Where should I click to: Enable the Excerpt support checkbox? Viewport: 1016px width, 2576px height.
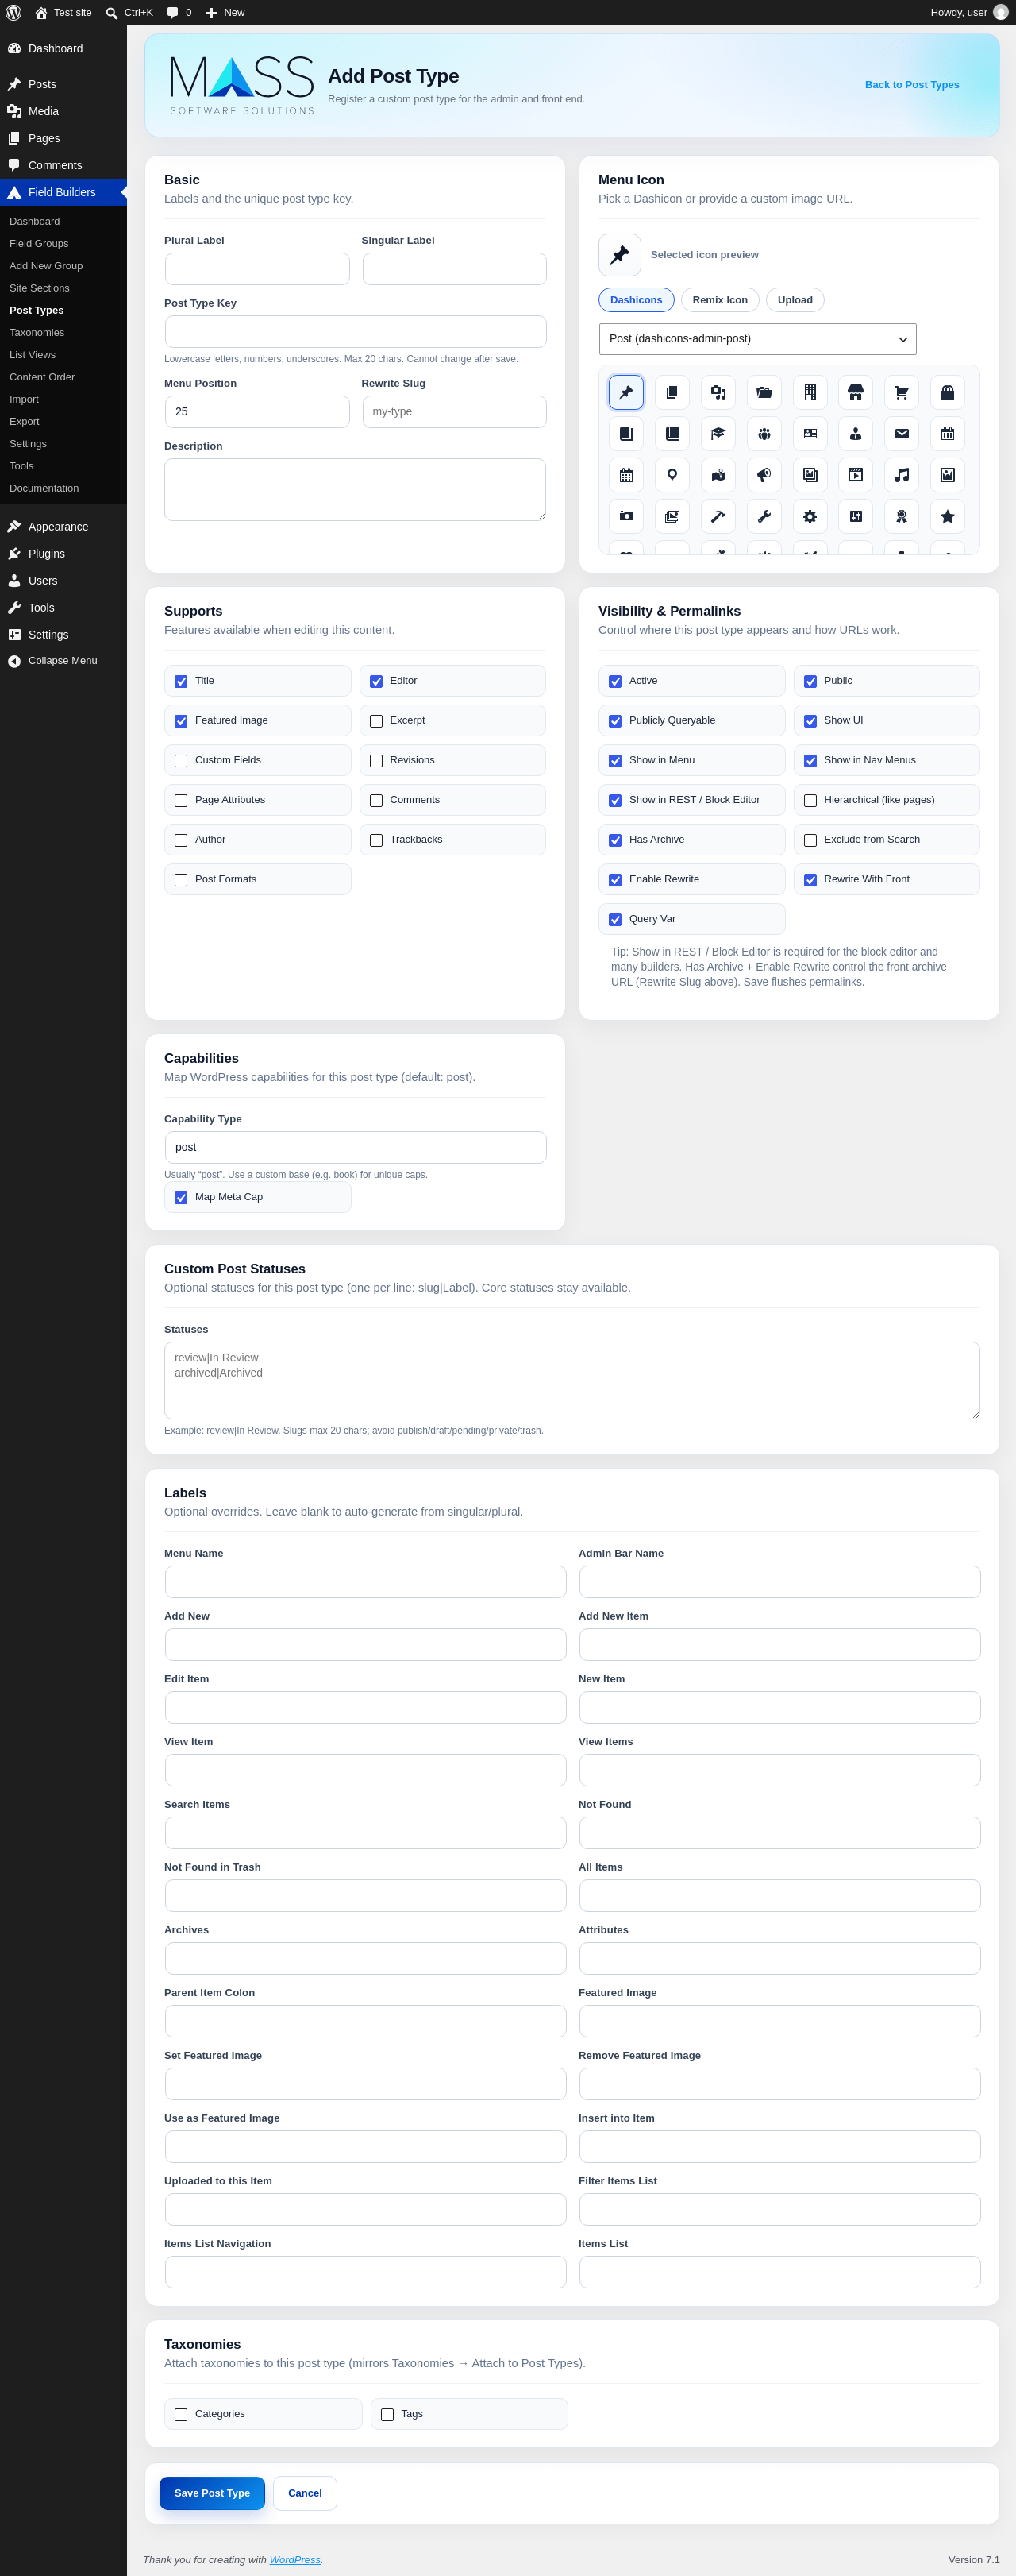(376, 721)
